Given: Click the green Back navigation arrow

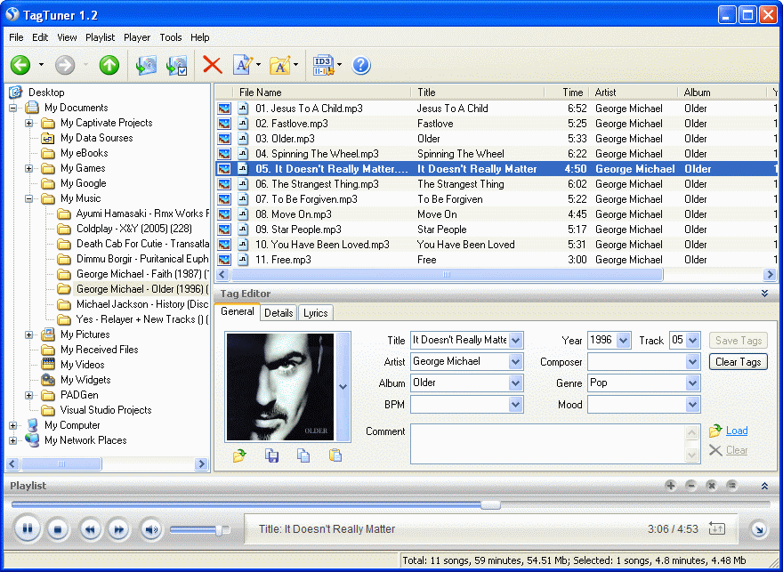Looking at the screenshot, I should click(20, 65).
